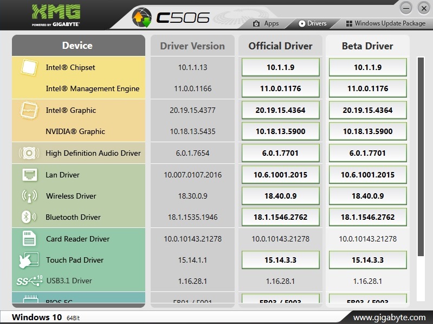
Task: Select NVIDIA Graphic device label
Action: [75, 131]
